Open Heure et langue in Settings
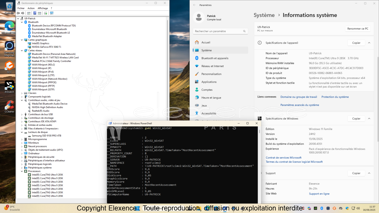Screen dimensions: 379x213 [220, 98]
